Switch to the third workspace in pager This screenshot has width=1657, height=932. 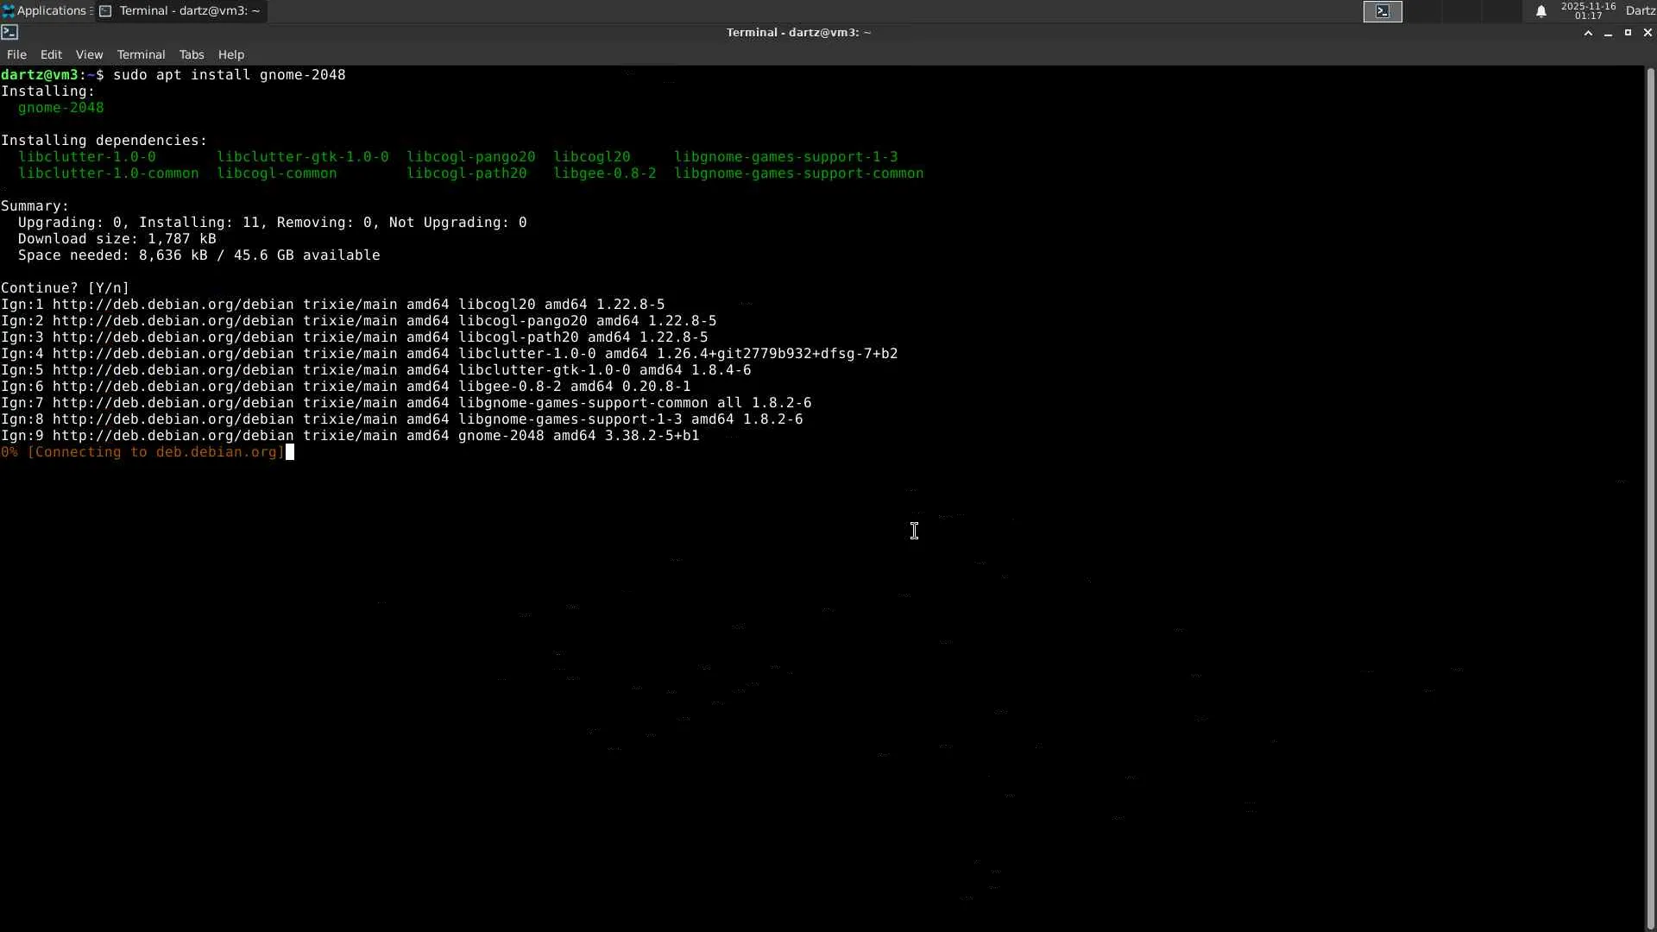(1463, 11)
